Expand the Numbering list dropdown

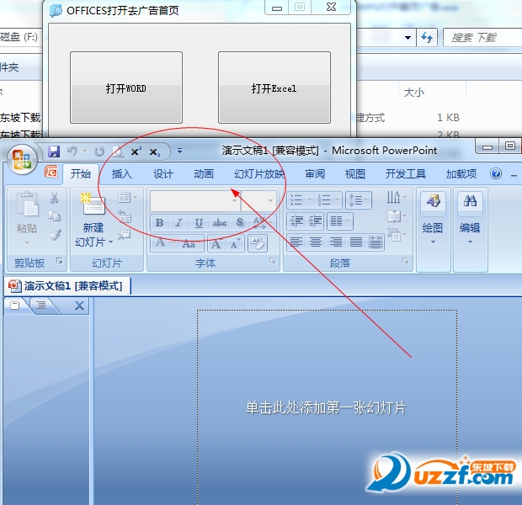(337, 200)
